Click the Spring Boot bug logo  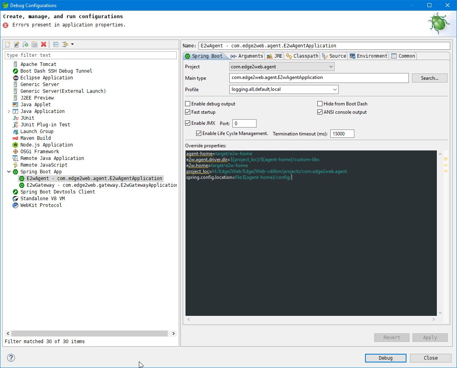coord(438,23)
